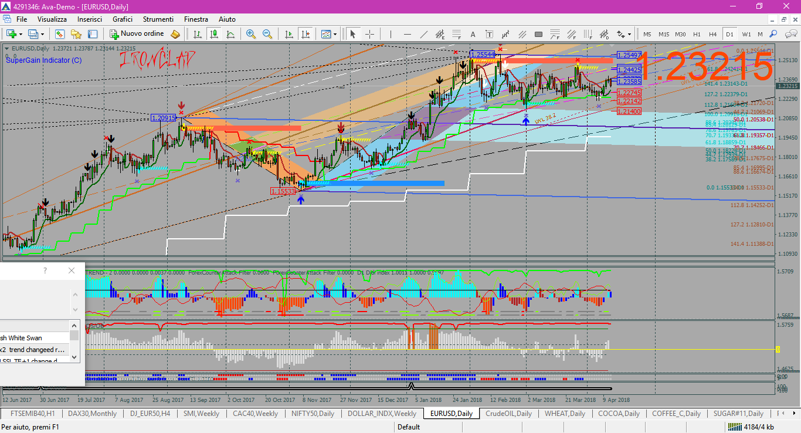Switch timeframe to M5
The width and height of the screenshot is (801, 433).
(647, 34)
